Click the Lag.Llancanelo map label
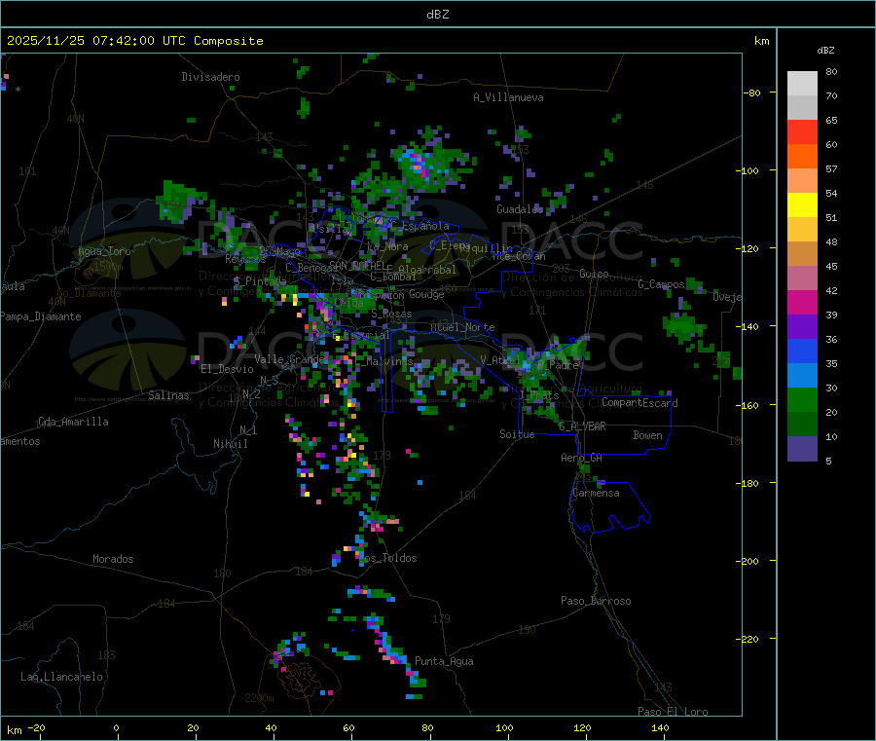 tap(61, 677)
